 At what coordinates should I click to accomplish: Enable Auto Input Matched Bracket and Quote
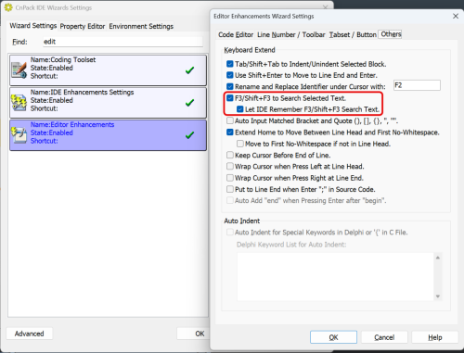[230, 120]
